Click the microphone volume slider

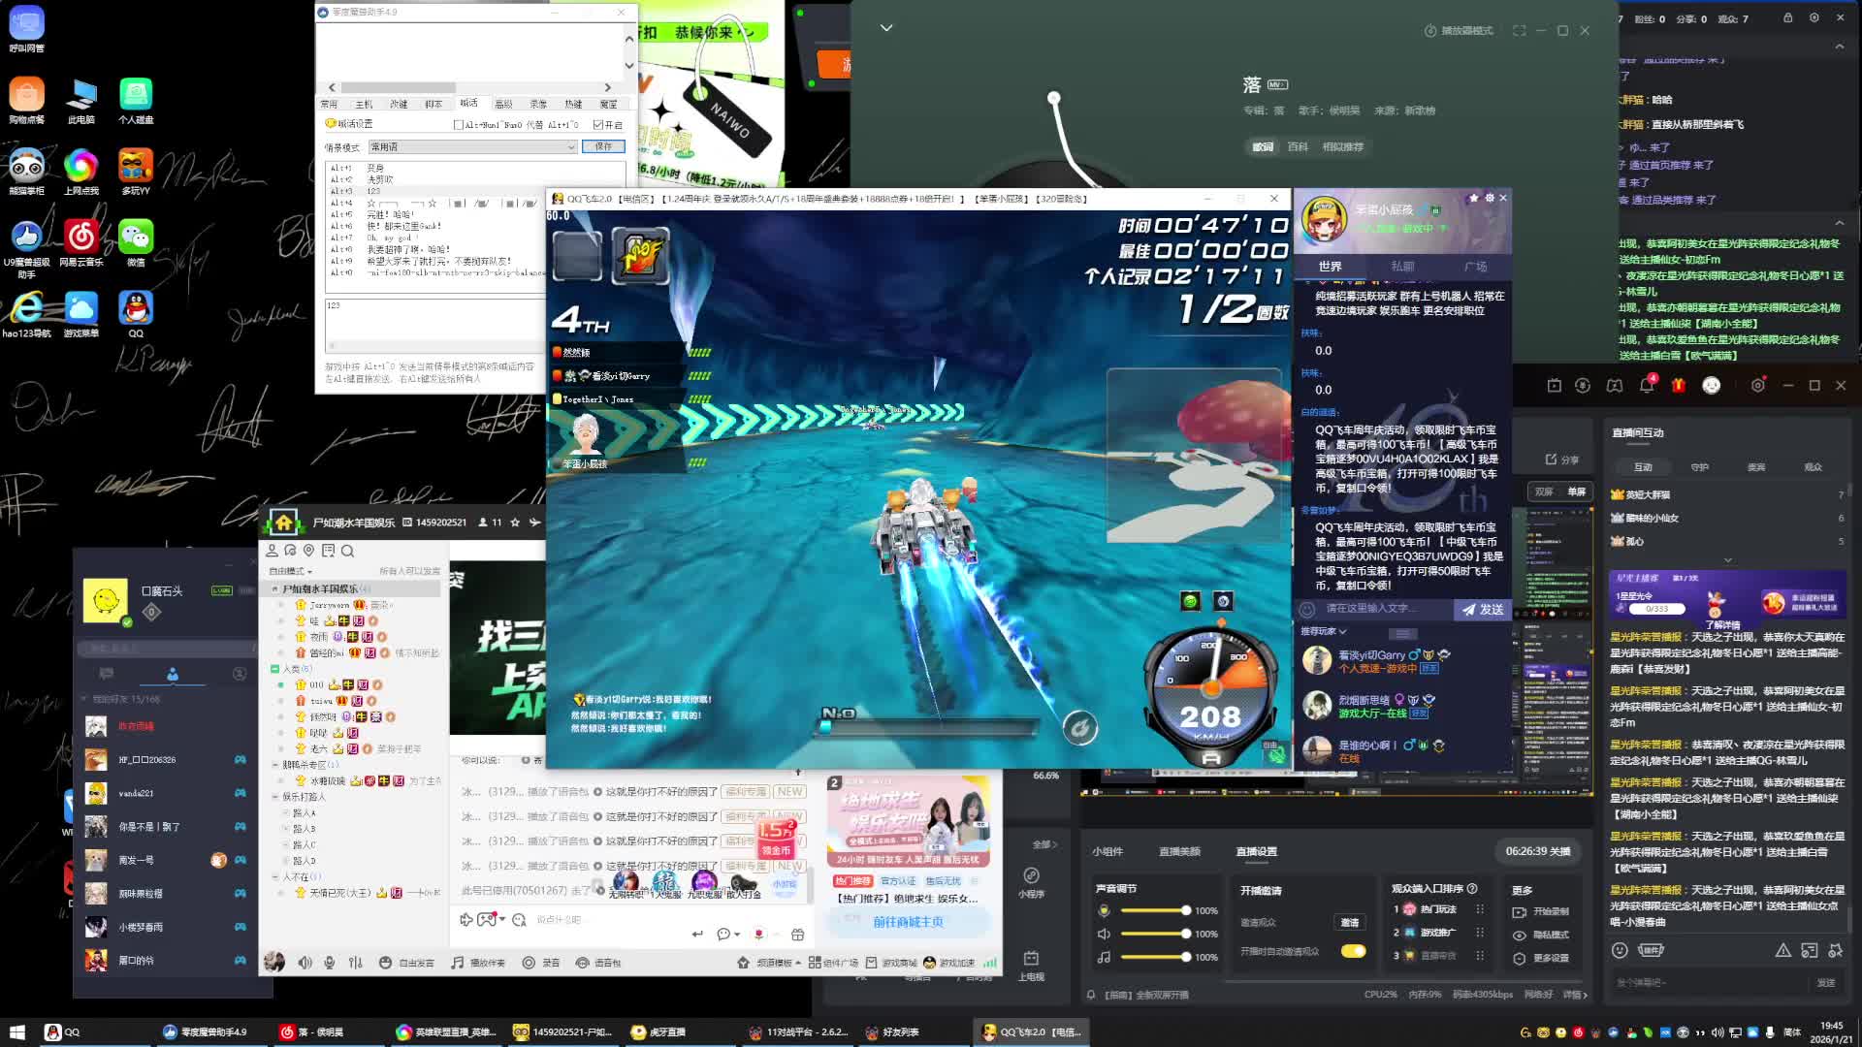click(1154, 911)
